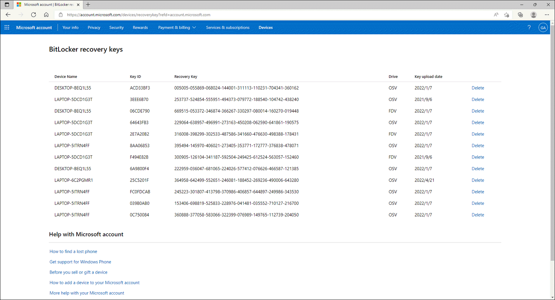
Task: Select the LAPTOP-6C2PGMR1 device name
Action: pos(74,180)
